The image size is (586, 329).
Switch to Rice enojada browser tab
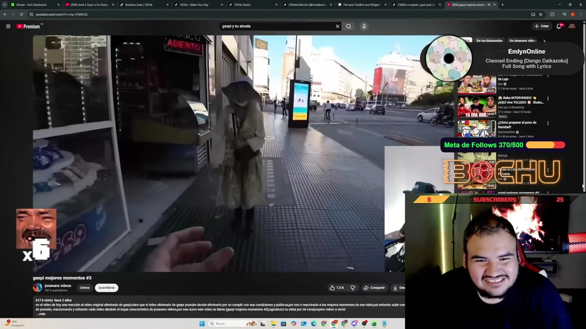point(417,5)
